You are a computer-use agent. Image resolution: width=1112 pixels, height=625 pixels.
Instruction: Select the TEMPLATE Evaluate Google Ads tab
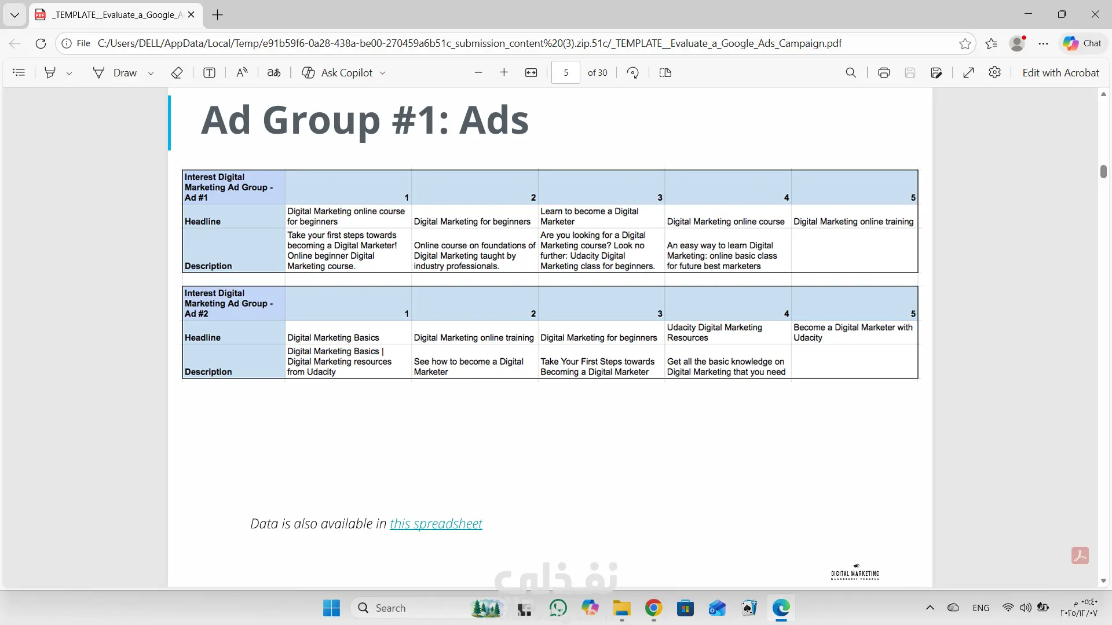tap(116, 15)
